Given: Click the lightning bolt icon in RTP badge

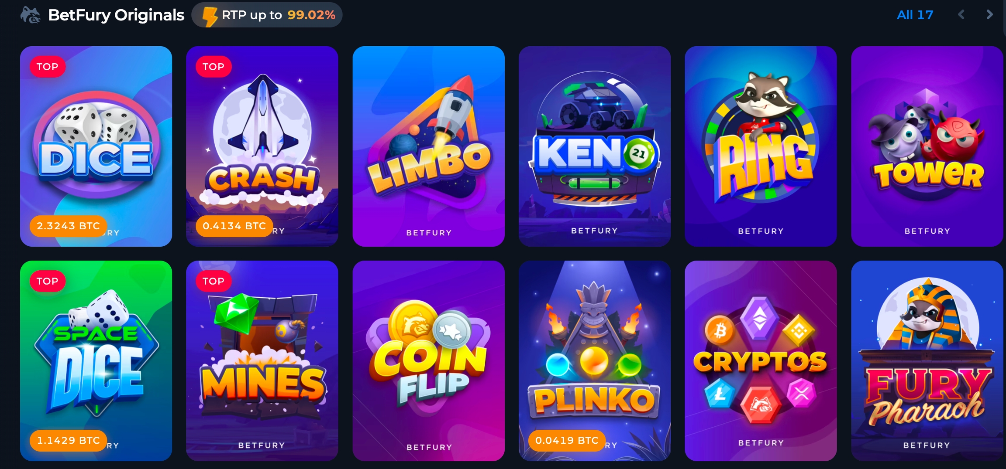Looking at the screenshot, I should tap(210, 17).
